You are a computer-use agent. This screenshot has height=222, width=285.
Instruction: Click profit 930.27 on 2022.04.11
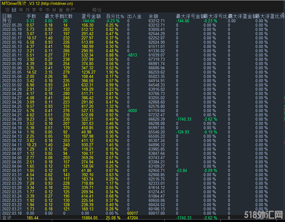(x=87, y=145)
